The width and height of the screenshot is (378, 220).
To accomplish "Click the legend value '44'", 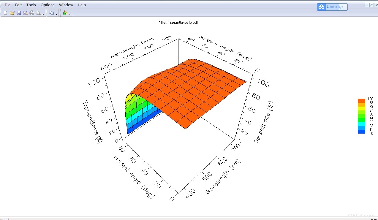I will pos(371,118).
